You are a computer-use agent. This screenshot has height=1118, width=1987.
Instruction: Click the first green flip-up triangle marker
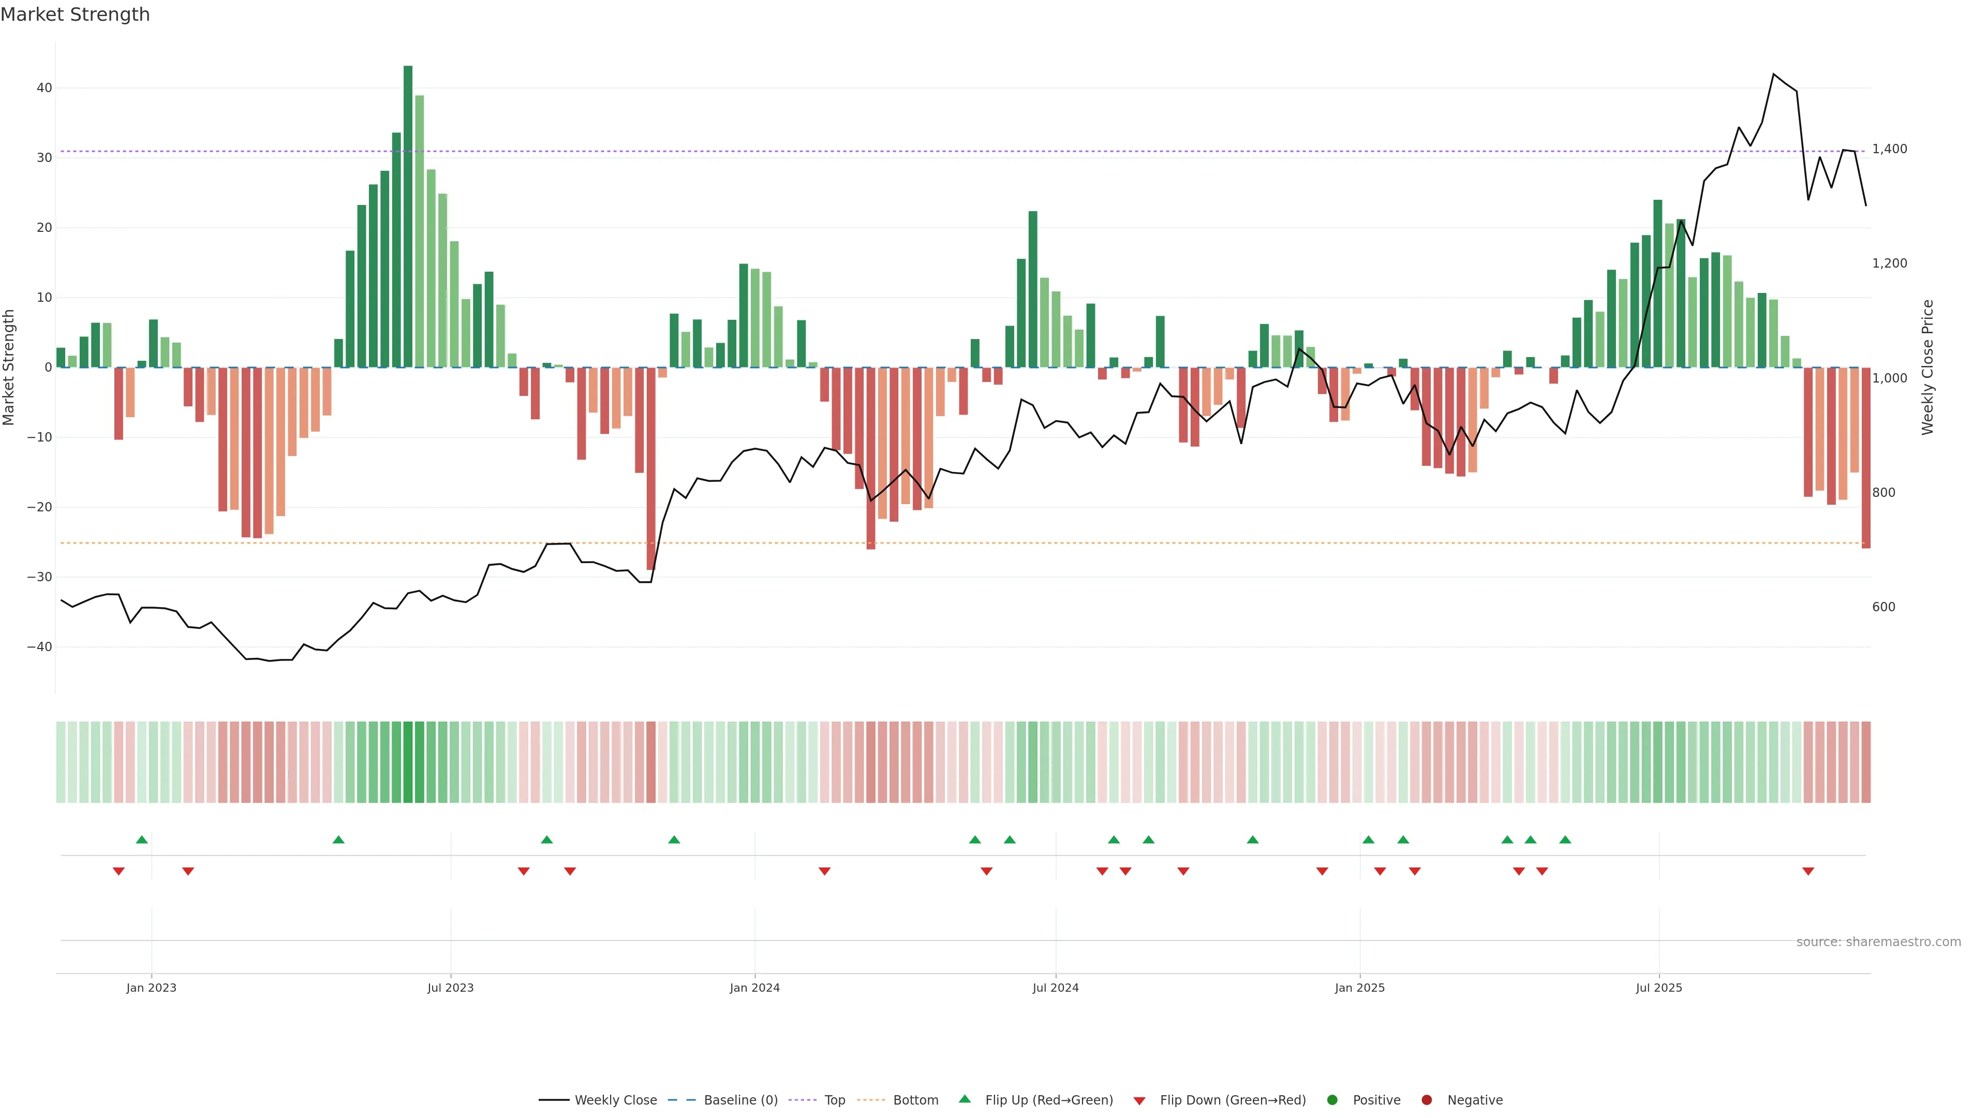[x=141, y=840]
